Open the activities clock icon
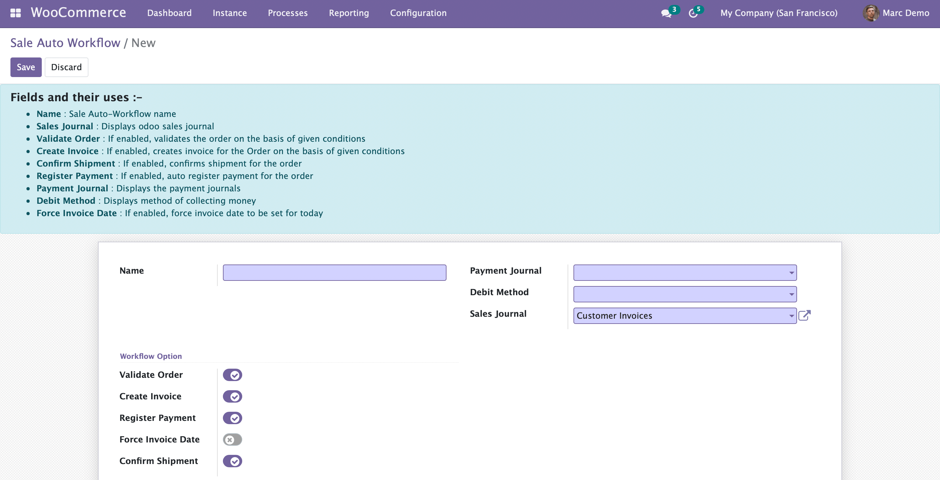Screen dimensions: 940x480 (x=693, y=13)
